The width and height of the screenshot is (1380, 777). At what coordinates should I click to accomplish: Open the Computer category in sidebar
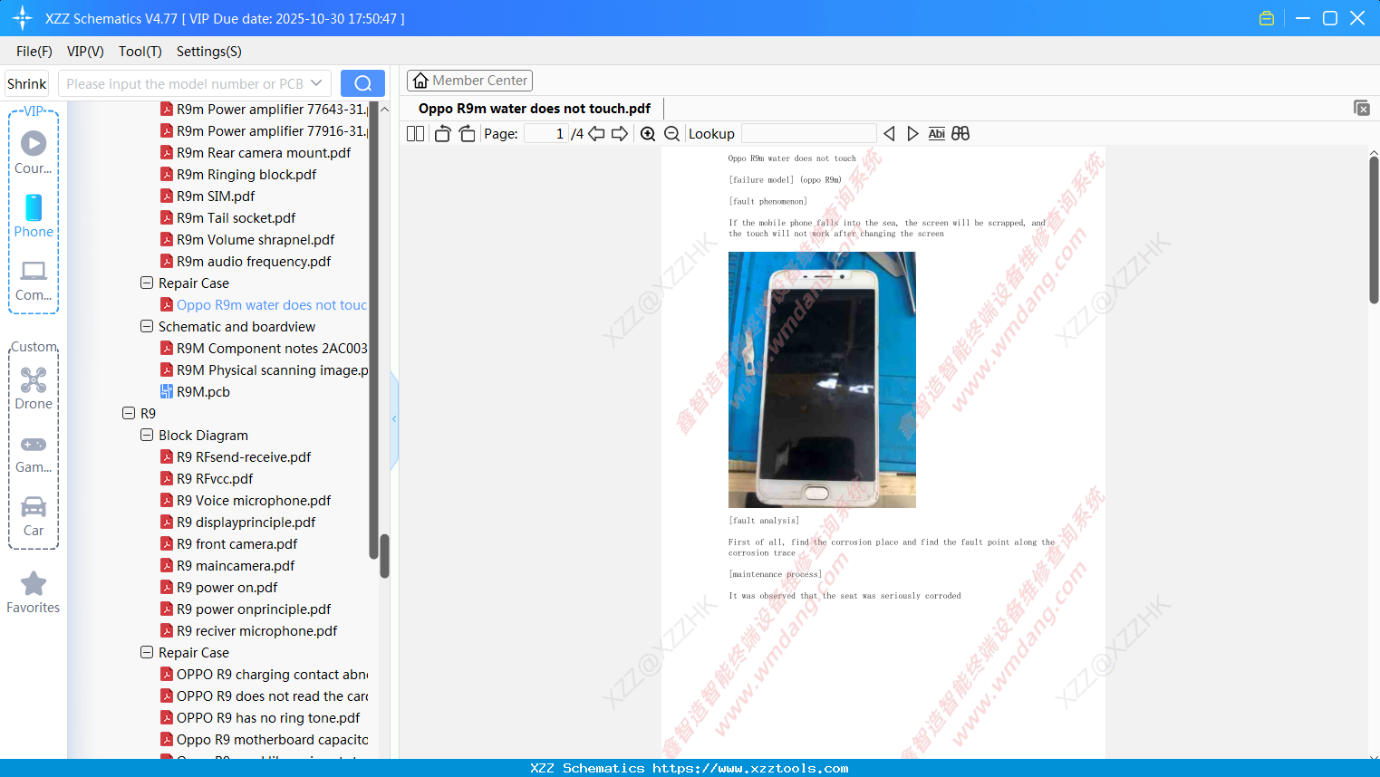tap(34, 280)
